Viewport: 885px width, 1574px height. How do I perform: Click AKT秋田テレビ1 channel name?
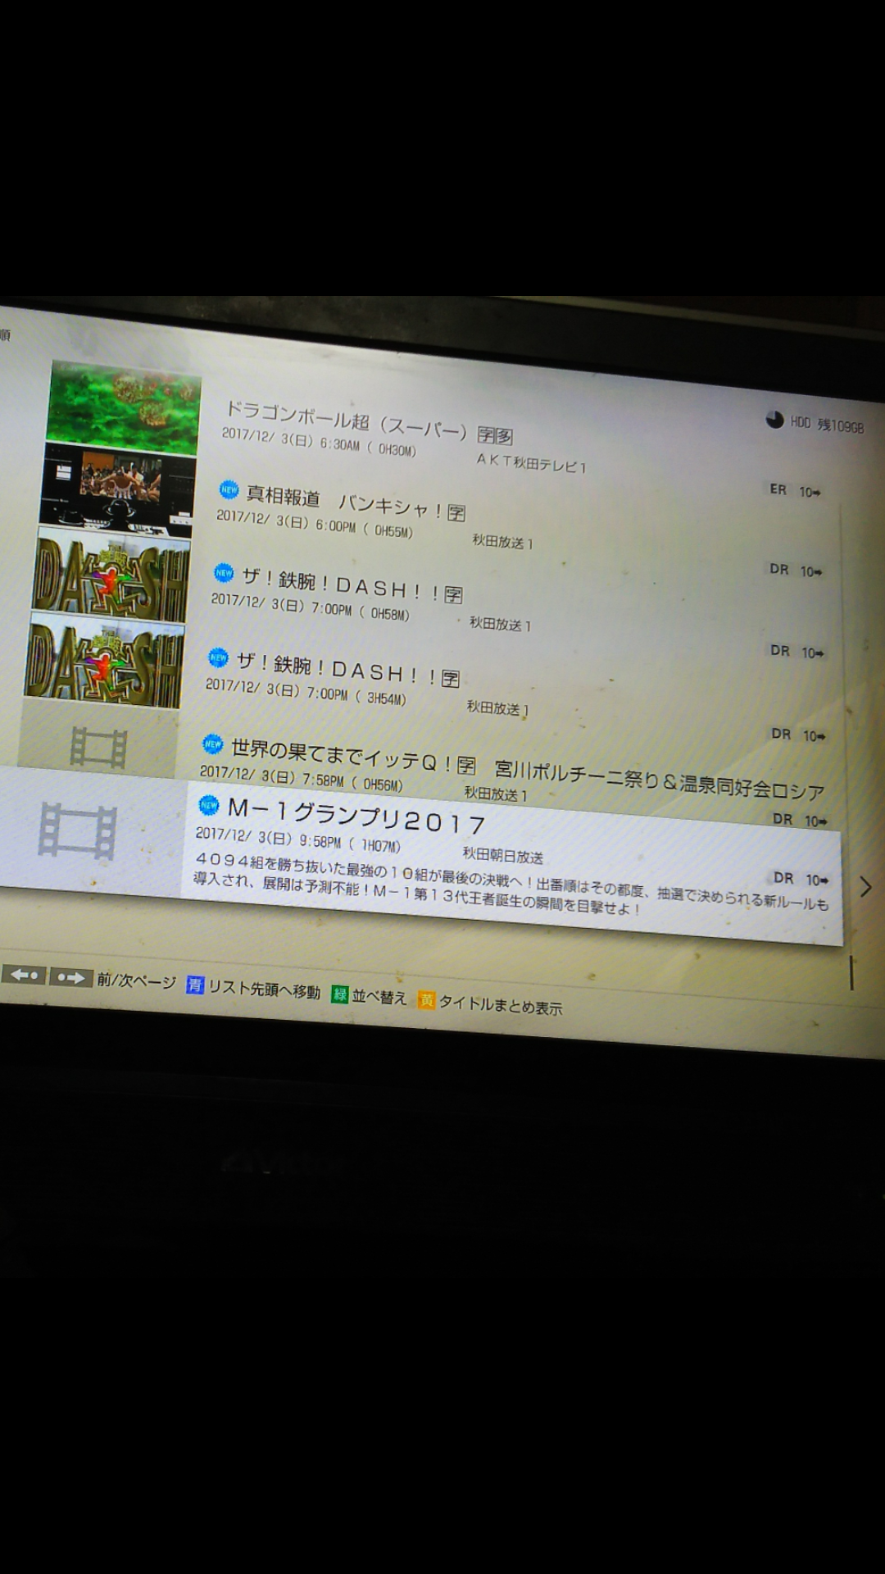[531, 463]
